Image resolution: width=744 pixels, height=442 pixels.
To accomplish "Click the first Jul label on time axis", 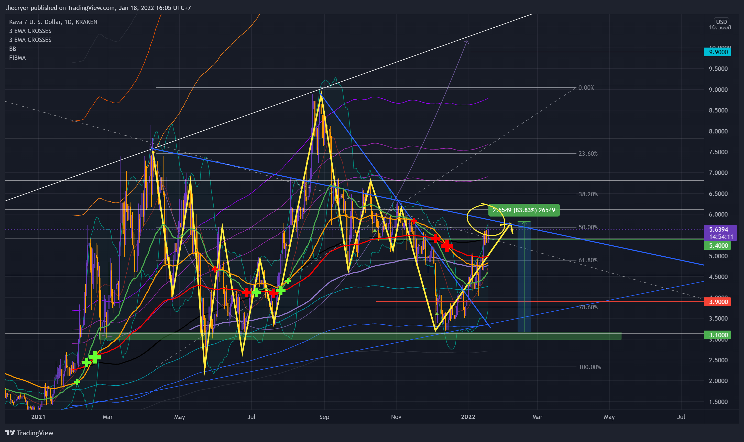I will [x=251, y=417].
